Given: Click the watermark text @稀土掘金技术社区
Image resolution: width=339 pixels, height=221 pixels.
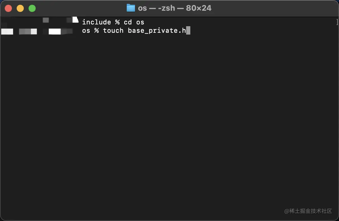Looking at the screenshot, I should 308,211.
